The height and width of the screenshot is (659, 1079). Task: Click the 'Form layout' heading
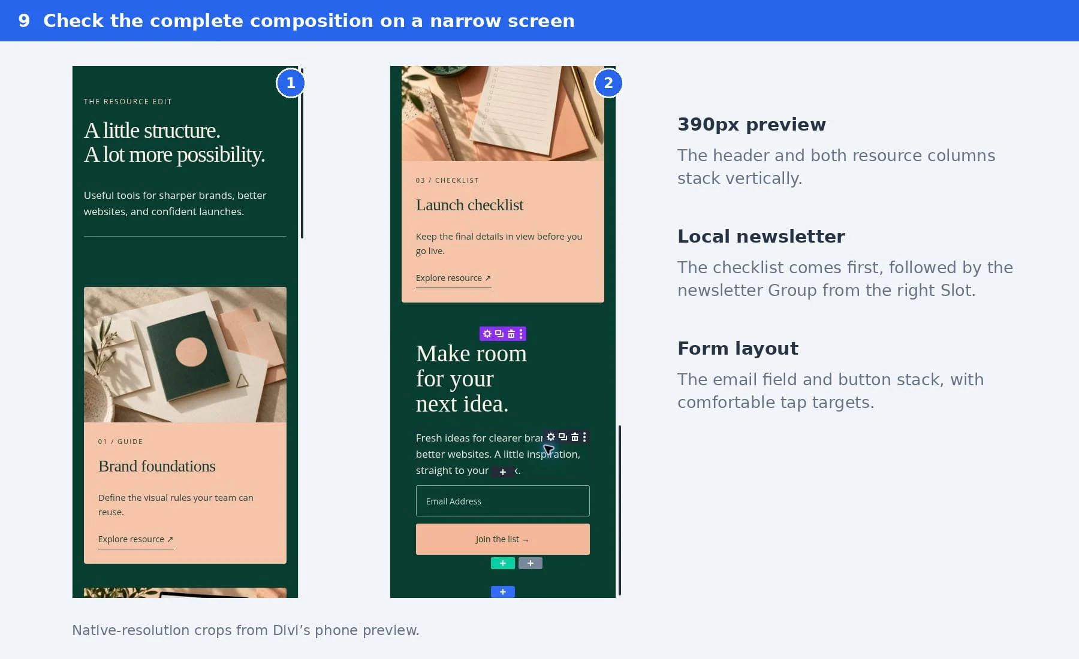738,349
